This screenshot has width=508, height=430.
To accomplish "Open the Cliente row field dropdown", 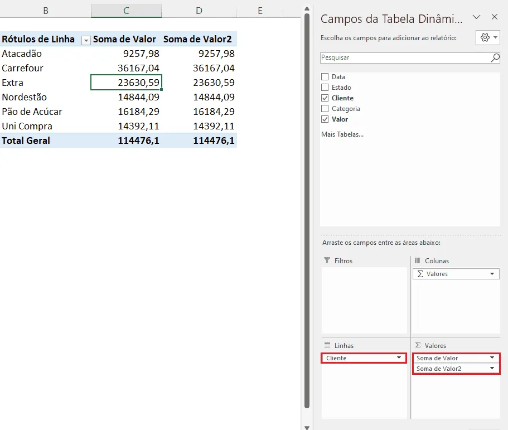I will pos(399,357).
